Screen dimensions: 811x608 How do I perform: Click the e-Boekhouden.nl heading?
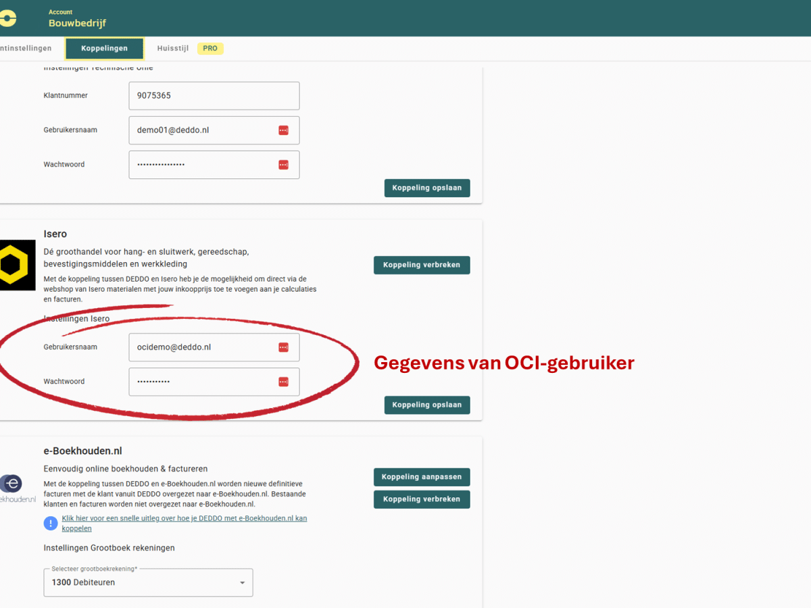82,451
